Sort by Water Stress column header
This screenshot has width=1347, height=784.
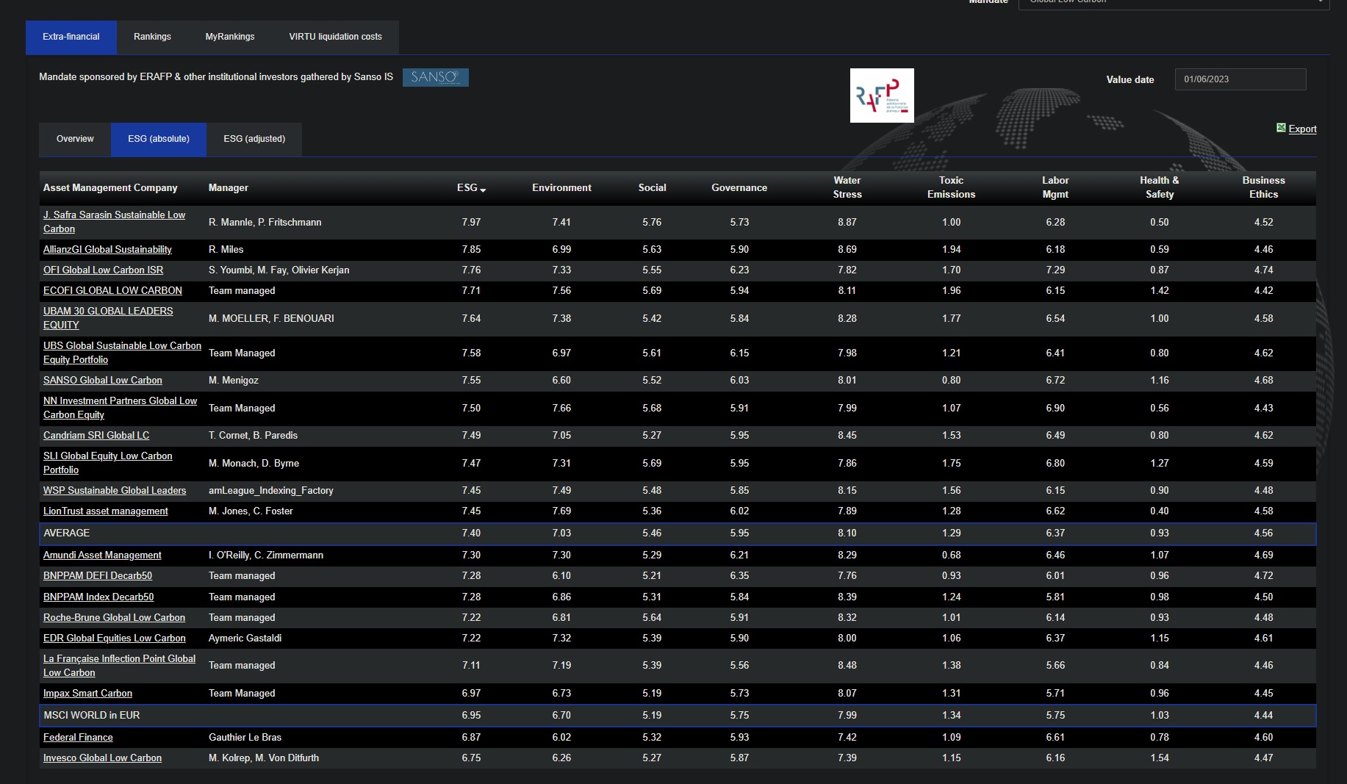[847, 187]
